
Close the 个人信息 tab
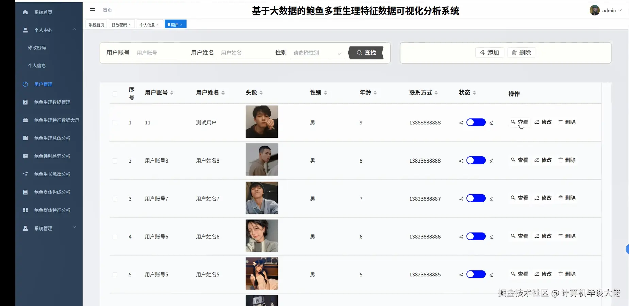[158, 24]
